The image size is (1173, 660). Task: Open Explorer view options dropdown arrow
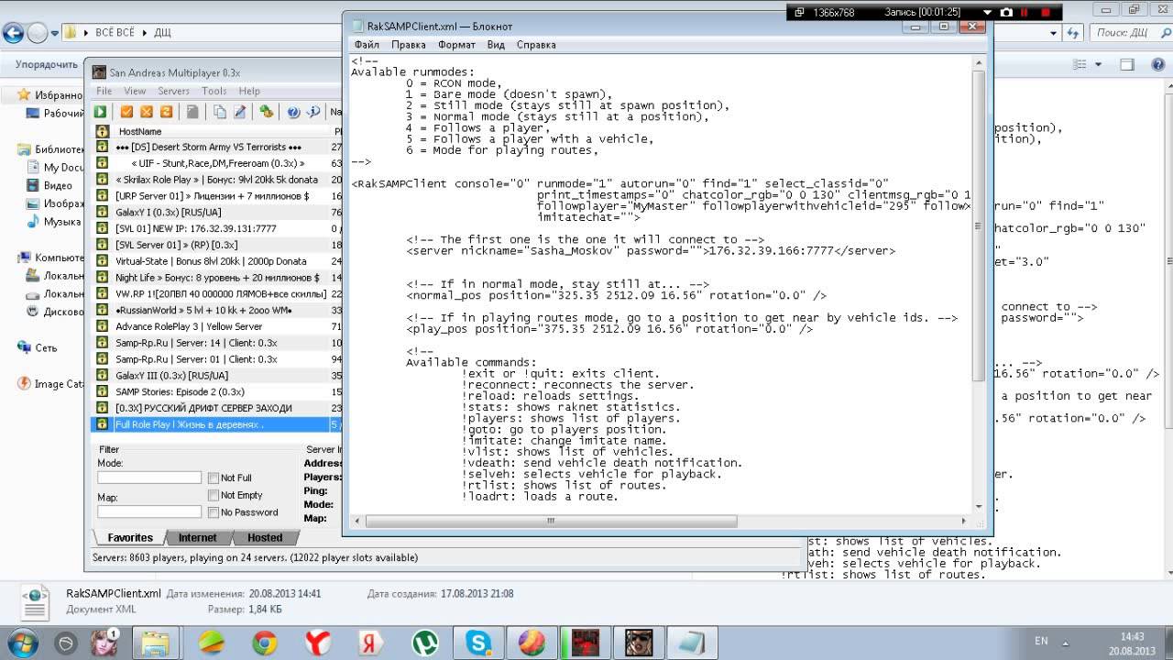(1099, 64)
